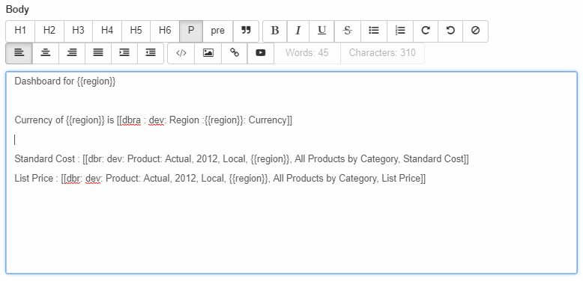Click the 'Standard Cost :' line
This screenshot has height=281, width=583.
(242, 159)
